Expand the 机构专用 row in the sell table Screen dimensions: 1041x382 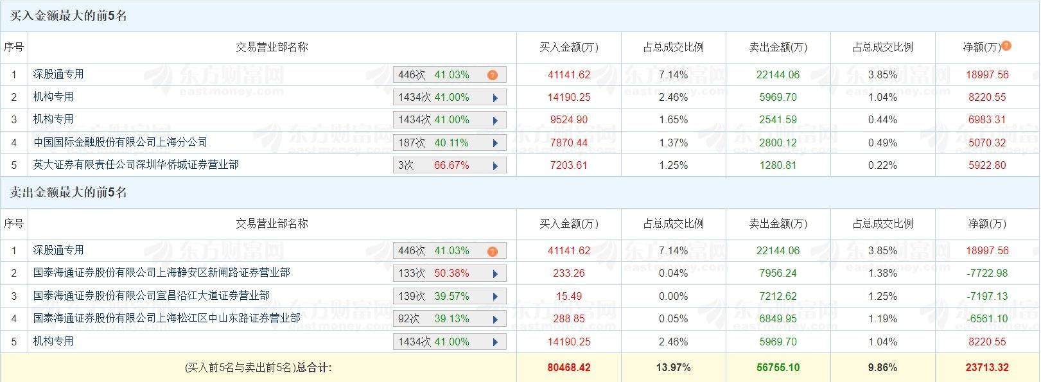point(495,342)
